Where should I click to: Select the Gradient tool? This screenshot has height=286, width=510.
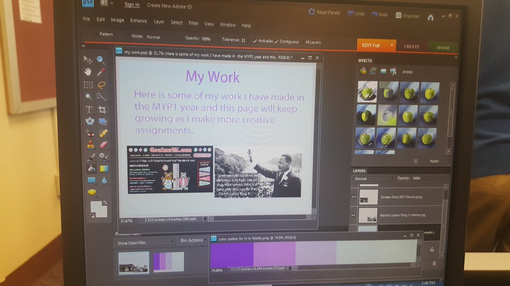[x=104, y=169]
